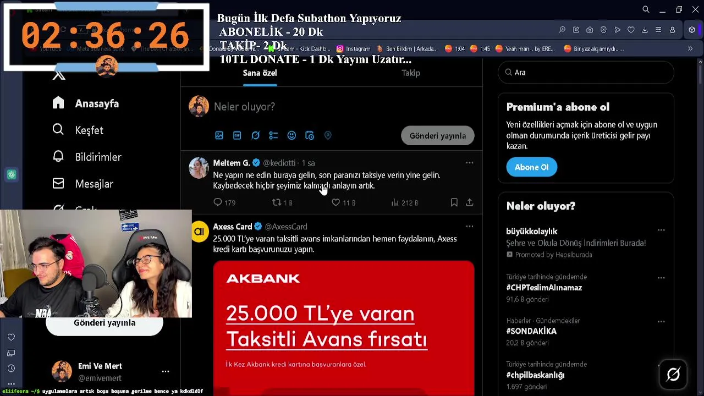This screenshot has height=396, width=704.
Task: Add a poll to the post
Action: pyautogui.click(x=273, y=135)
